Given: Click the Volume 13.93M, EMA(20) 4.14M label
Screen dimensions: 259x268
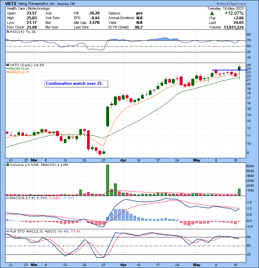Looking at the screenshot, I should 39,165.
